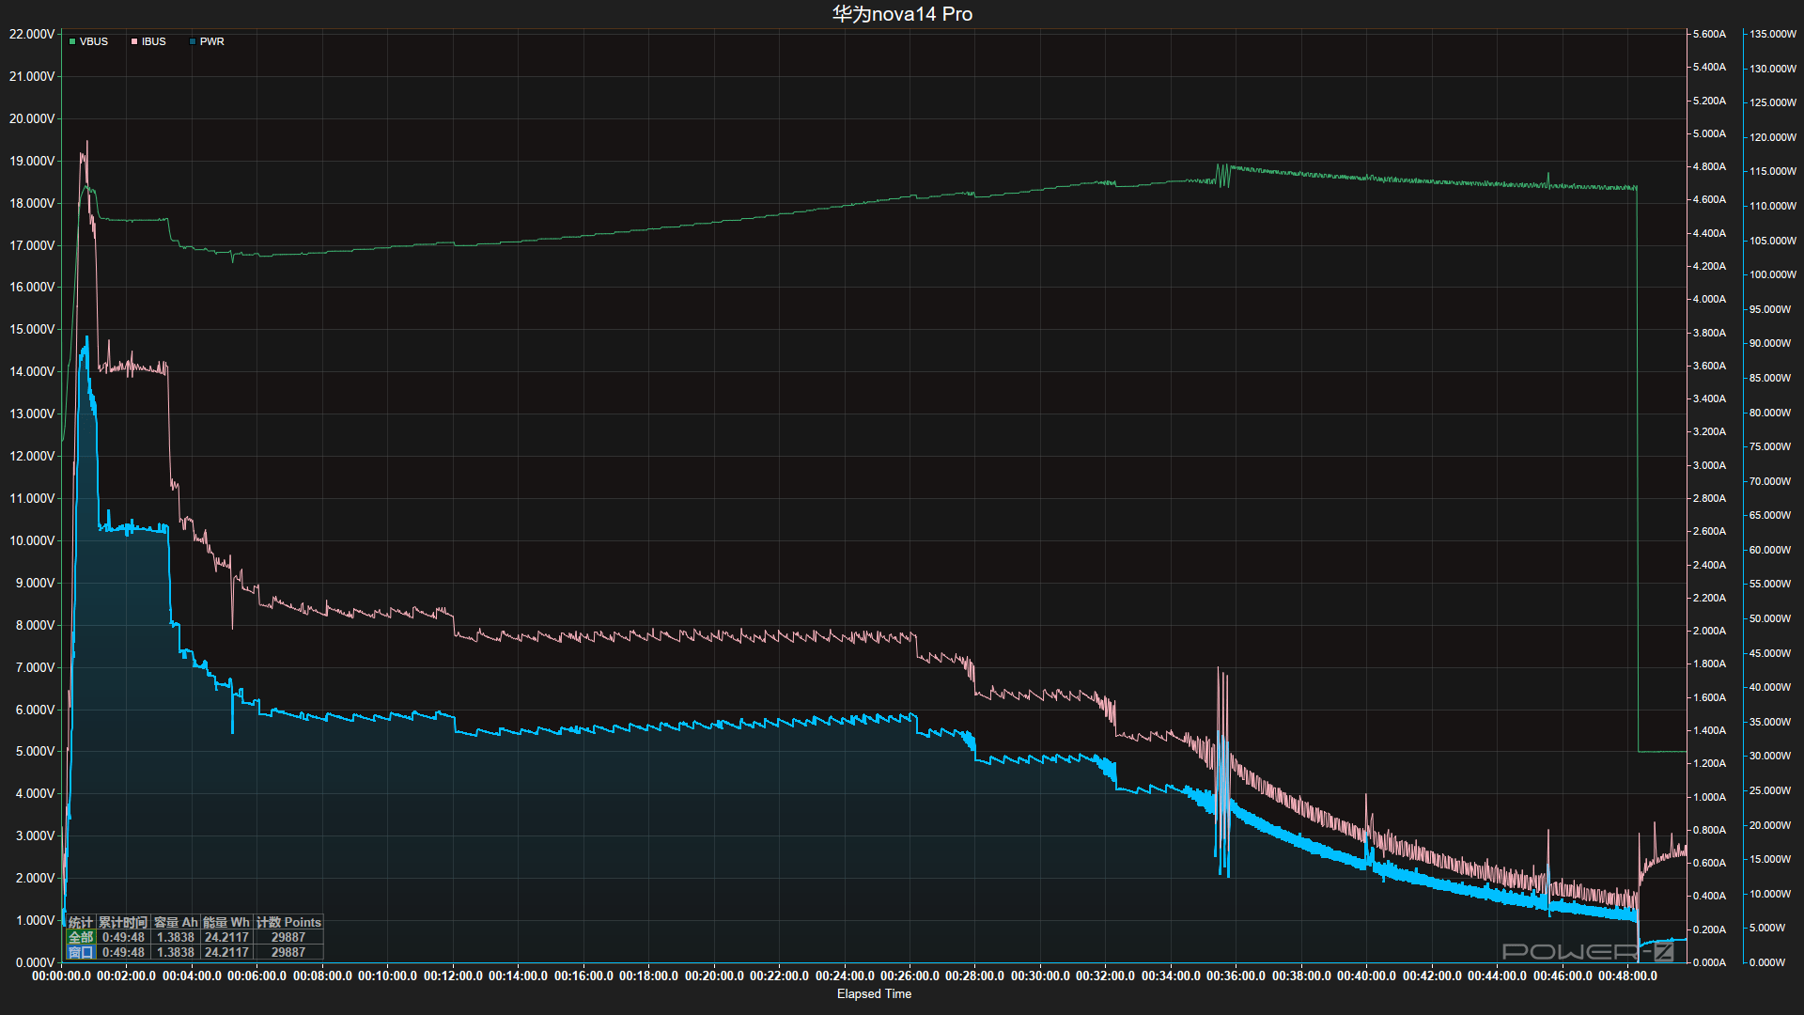
Task: Click the 135.000W power axis label
Action: tap(1772, 34)
